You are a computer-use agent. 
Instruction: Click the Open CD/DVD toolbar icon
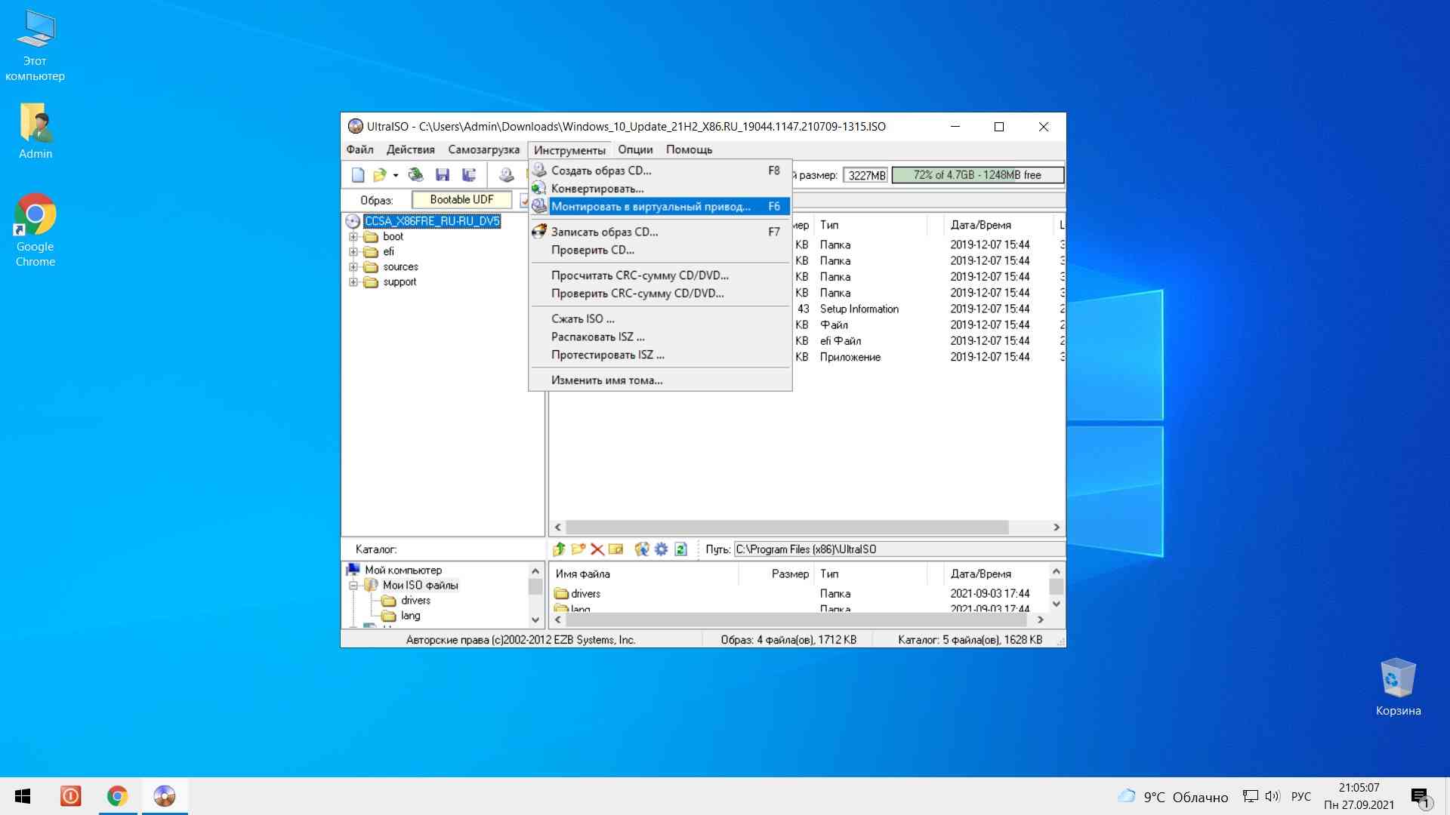[x=415, y=175]
